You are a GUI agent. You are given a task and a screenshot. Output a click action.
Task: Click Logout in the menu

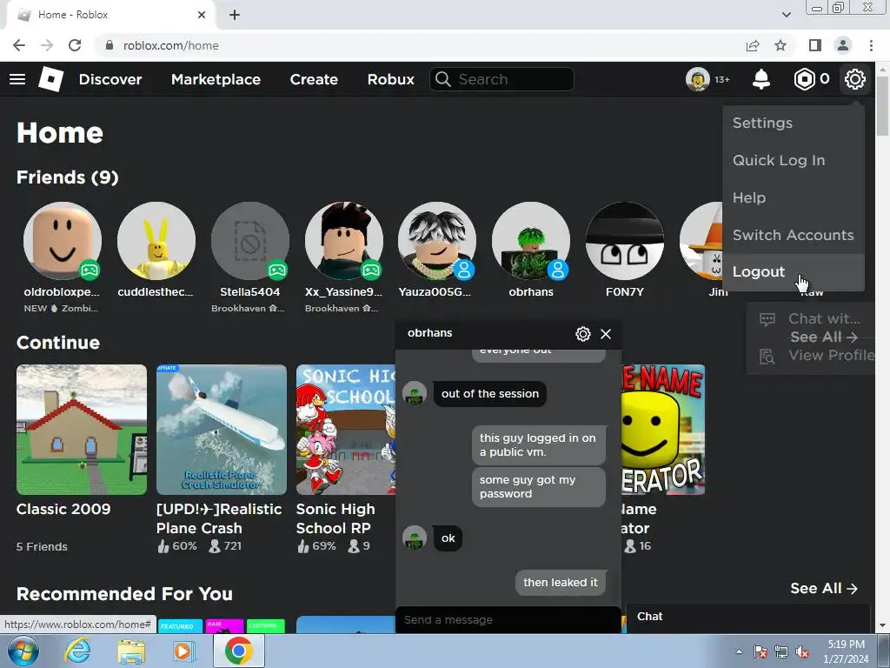[794, 272]
